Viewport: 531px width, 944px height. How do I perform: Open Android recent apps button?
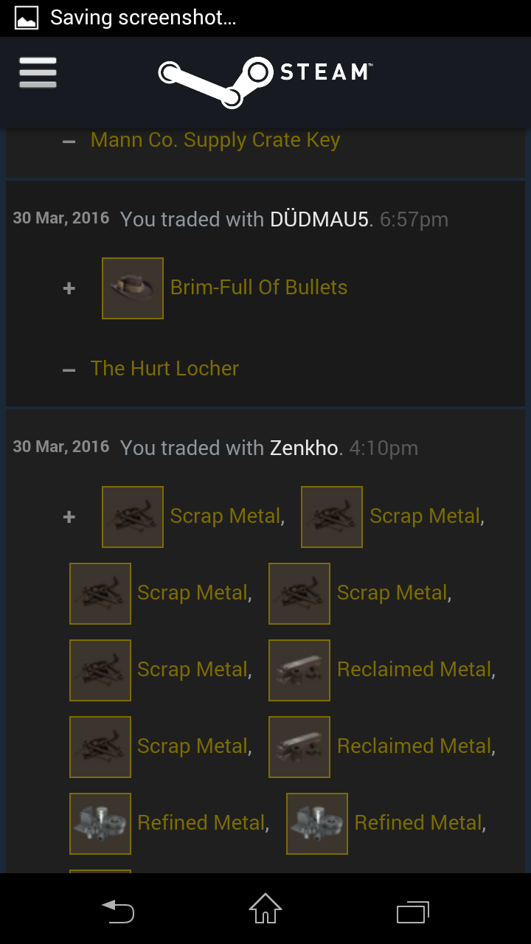coord(413,912)
